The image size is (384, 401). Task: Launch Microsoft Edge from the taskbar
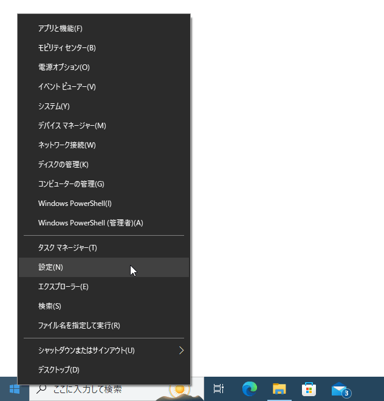(250, 389)
